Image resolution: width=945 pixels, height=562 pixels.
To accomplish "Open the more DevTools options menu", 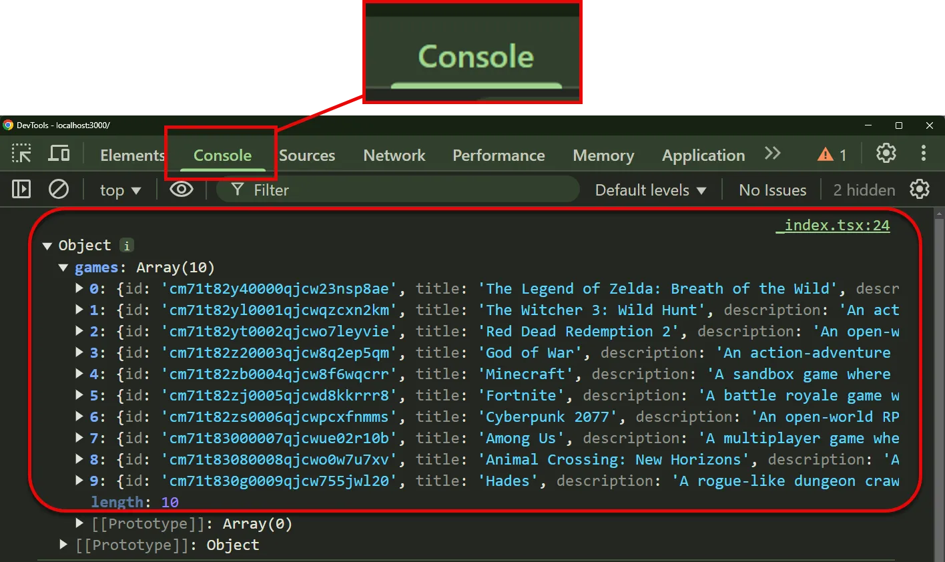I will pos(924,153).
